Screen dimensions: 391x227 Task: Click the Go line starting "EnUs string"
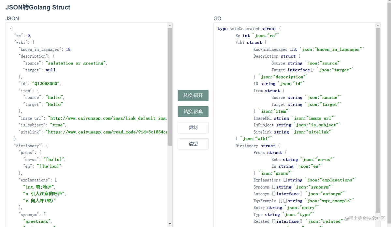tap(303, 160)
